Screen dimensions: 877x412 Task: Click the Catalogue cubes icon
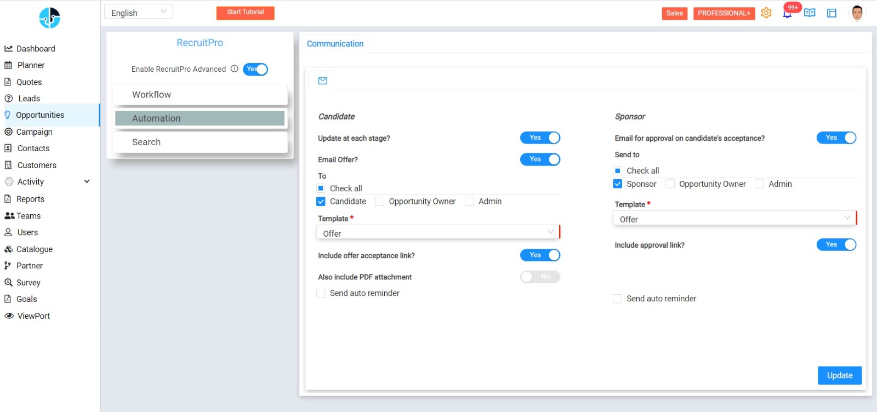pyautogui.click(x=8, y=249)
